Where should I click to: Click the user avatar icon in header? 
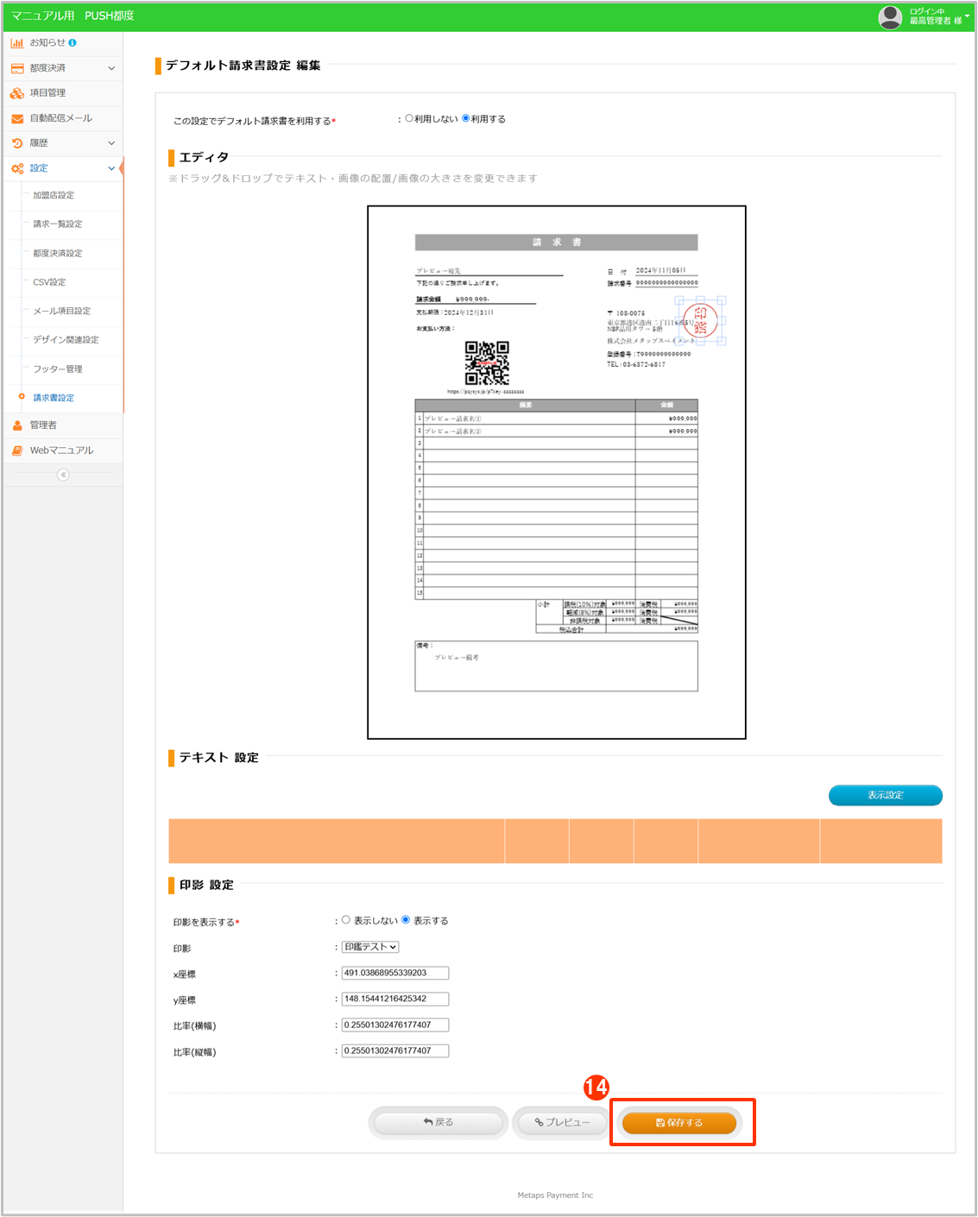coord(890,16)
